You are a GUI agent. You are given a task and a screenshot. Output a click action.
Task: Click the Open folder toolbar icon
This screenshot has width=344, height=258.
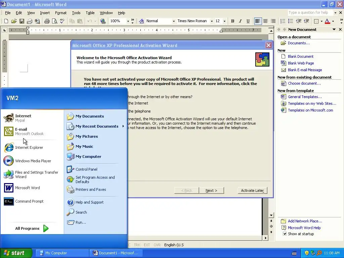click(x=14, y=21)
